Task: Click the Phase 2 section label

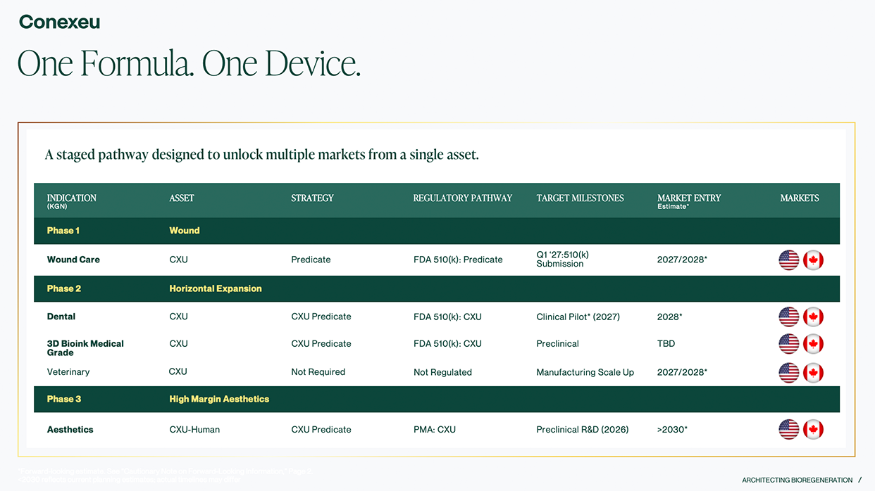Action: [64, 288]
